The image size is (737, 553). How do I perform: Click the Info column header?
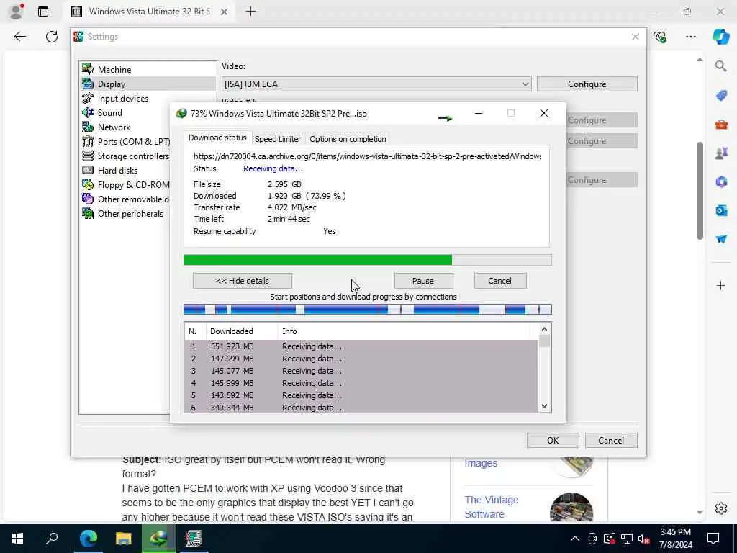coord(404,331)
